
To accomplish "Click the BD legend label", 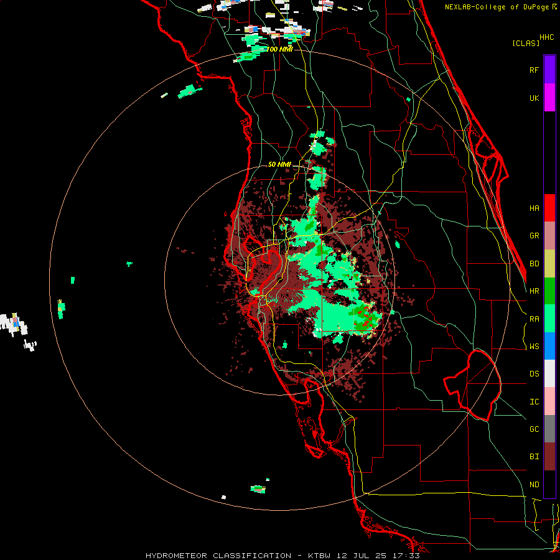I will 534,264.
